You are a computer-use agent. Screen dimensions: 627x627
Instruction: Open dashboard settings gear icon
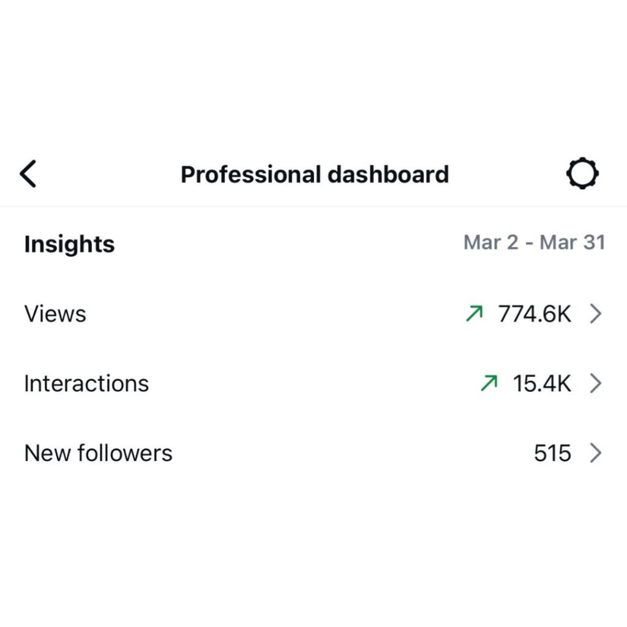pyautogui.click(x=582, y=175)
